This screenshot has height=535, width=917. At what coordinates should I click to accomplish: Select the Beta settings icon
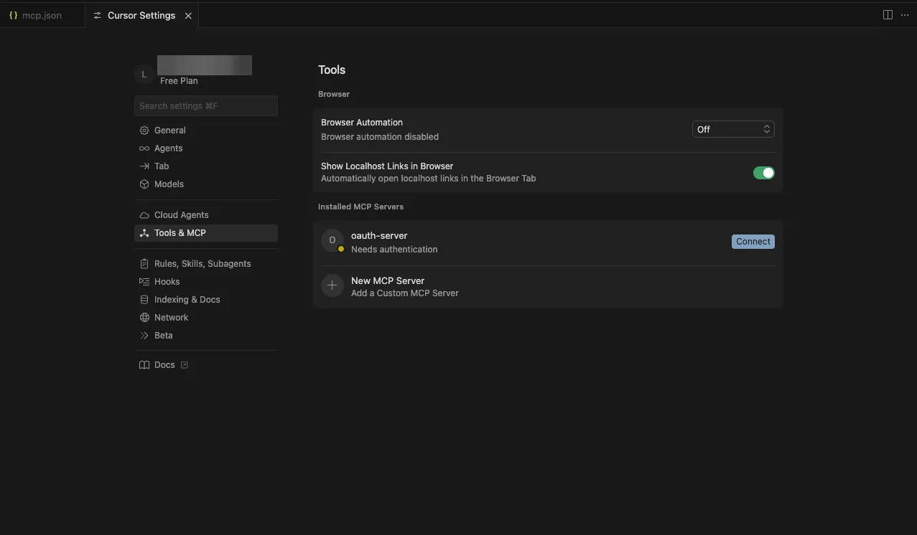coord(144,335)
